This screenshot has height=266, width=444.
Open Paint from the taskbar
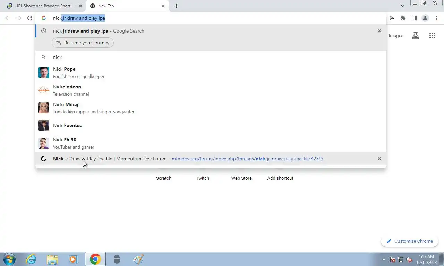click(138, 259)
